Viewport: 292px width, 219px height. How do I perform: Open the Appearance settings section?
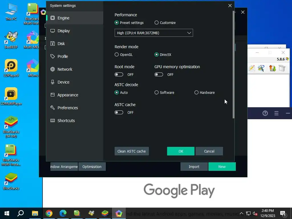pyautogui.click(x=75, y=95)
